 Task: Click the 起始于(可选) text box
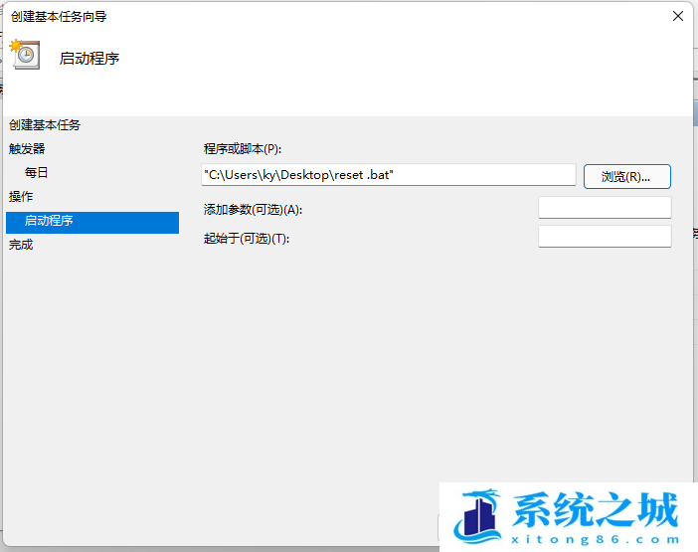point(605,237)
